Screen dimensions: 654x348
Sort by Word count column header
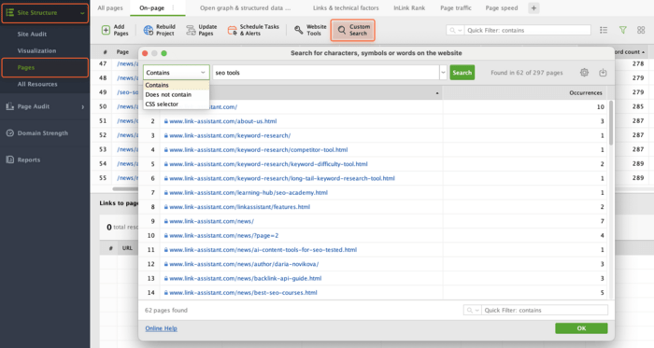(x=631, y=52)
